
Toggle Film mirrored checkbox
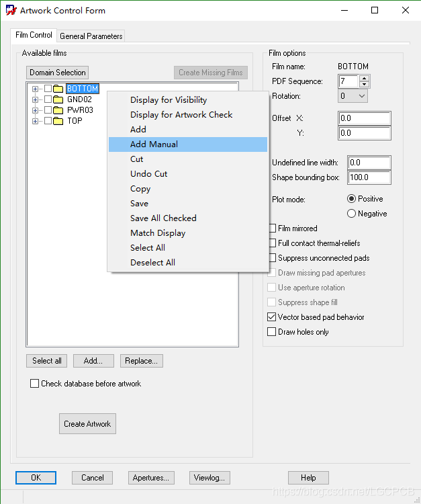[x=273, y=228]
